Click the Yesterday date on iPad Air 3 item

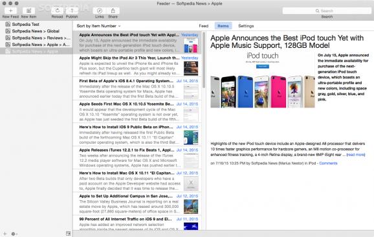(x=190, y=58)
